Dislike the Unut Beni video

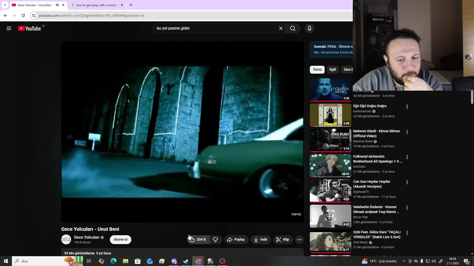click(216, 239)
